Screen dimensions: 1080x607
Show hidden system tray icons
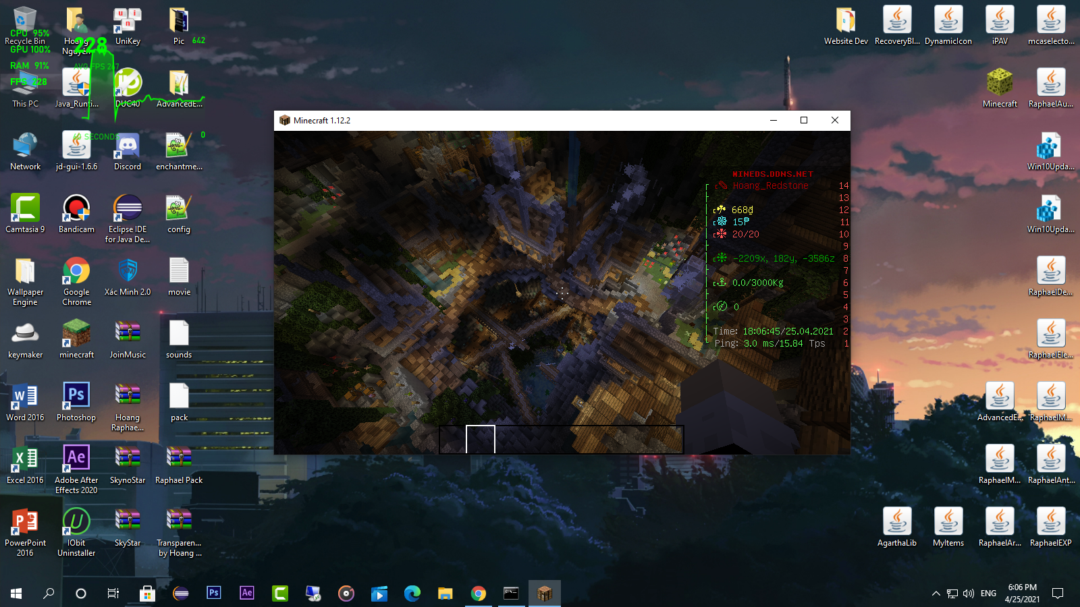[936, 594]
